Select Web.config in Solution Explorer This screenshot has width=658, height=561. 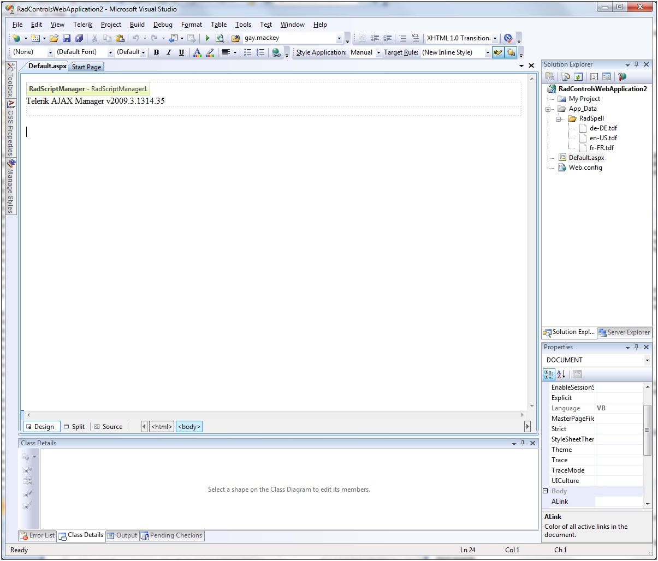585,168
